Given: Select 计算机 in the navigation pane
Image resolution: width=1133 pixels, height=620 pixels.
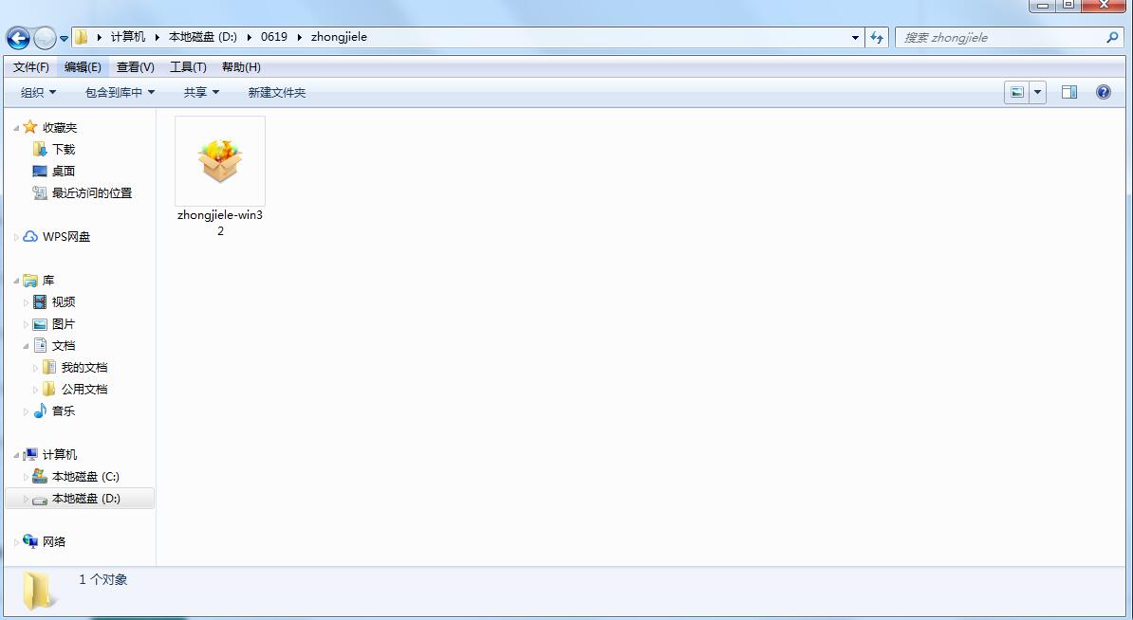Looking at the screenshot, I should [59, 455].
